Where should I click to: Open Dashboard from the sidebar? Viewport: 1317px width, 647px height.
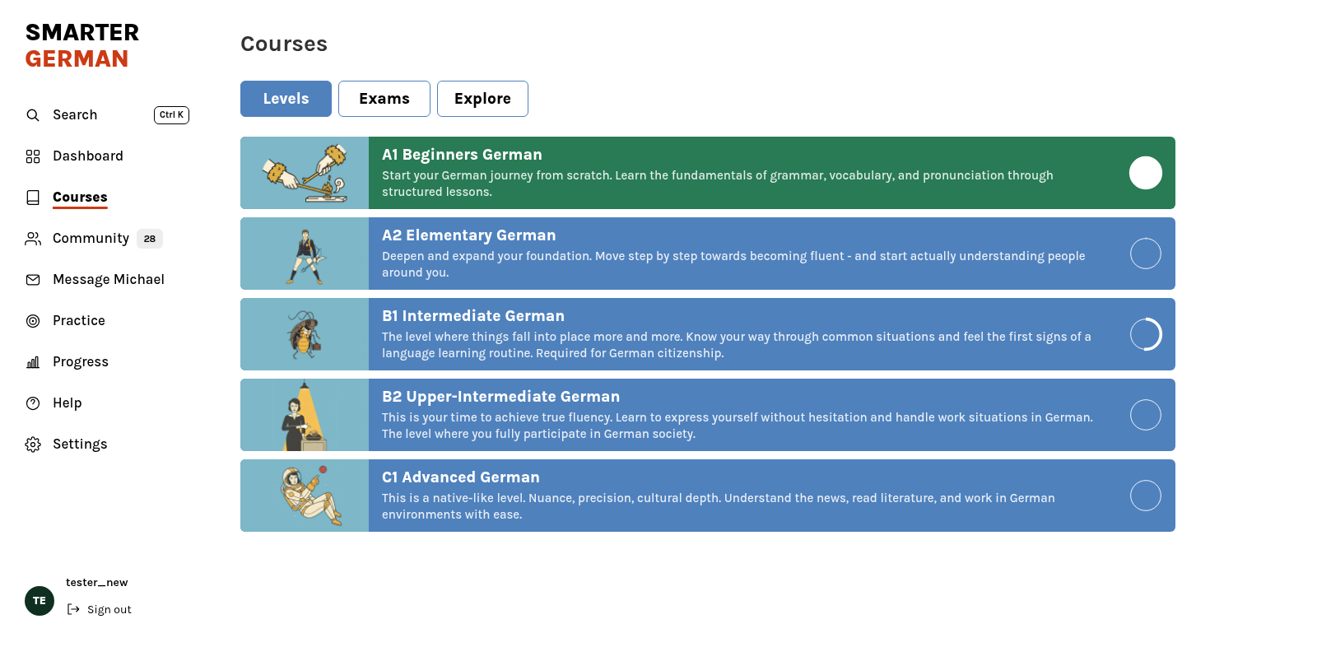click(88, 156)
